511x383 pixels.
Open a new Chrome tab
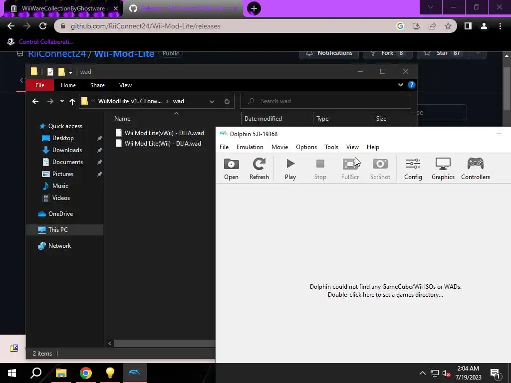click(254, 8)
